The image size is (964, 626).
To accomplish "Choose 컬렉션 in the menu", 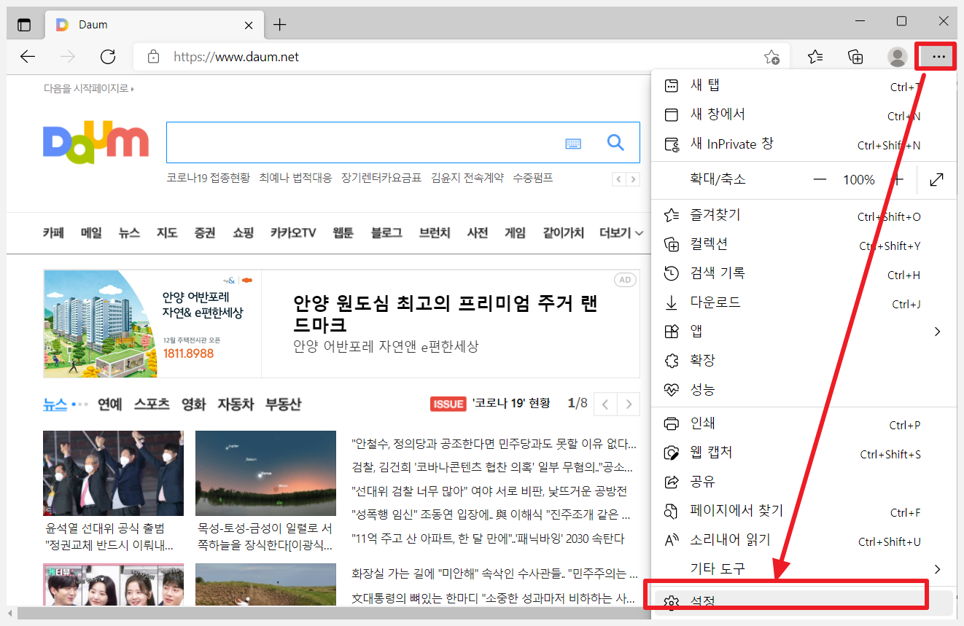I will (804, 245).
